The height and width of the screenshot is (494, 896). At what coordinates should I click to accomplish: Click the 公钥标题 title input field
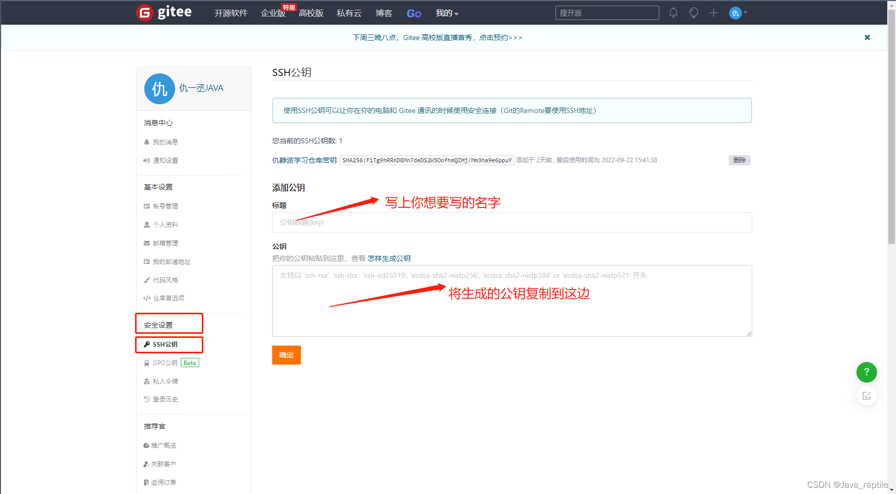(x=512, y=222)
